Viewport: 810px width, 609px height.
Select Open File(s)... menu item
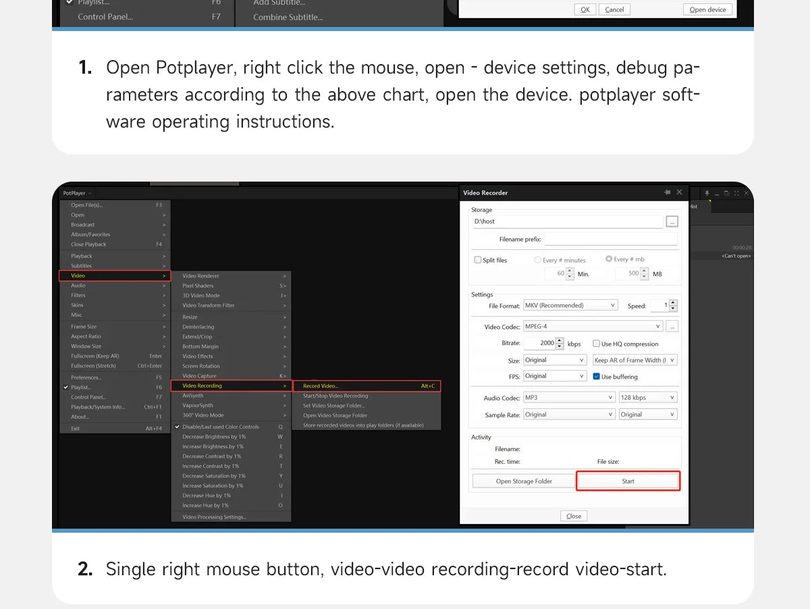115,205
